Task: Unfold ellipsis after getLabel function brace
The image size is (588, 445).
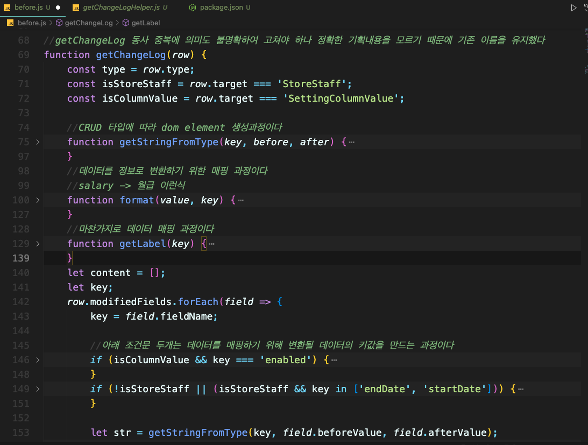Action: click(x=211, y=244)
